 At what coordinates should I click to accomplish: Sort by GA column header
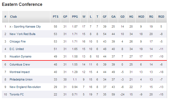coord(114,17)
